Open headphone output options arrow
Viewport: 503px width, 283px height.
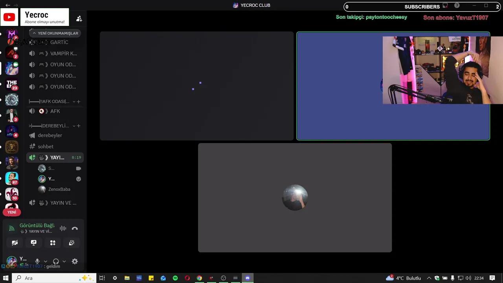(x=64, y=261)
